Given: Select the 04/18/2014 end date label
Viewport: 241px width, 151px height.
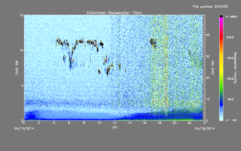Looking at the screenshot, I should 205,129.
